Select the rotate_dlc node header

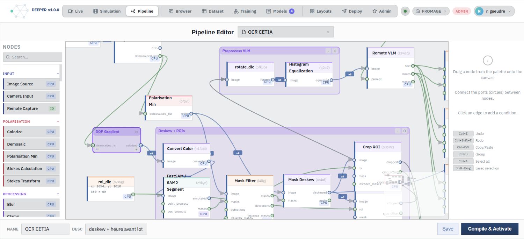click(250, 67)
